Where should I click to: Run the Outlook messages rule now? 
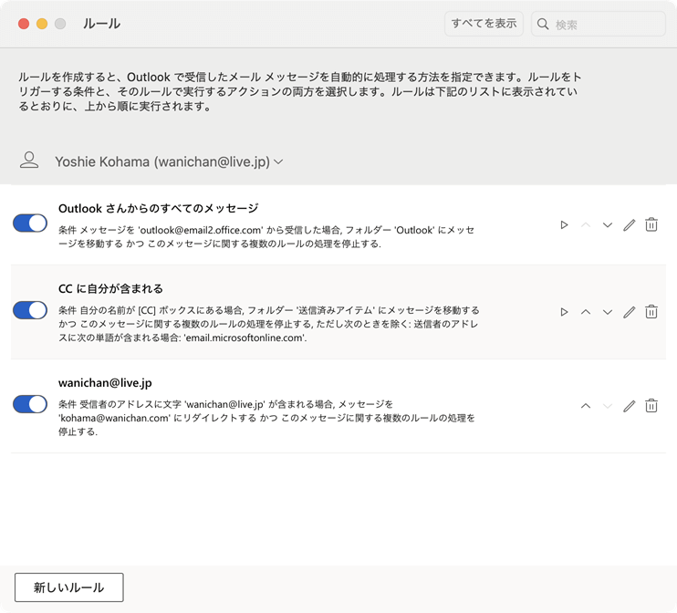point(564,224)
